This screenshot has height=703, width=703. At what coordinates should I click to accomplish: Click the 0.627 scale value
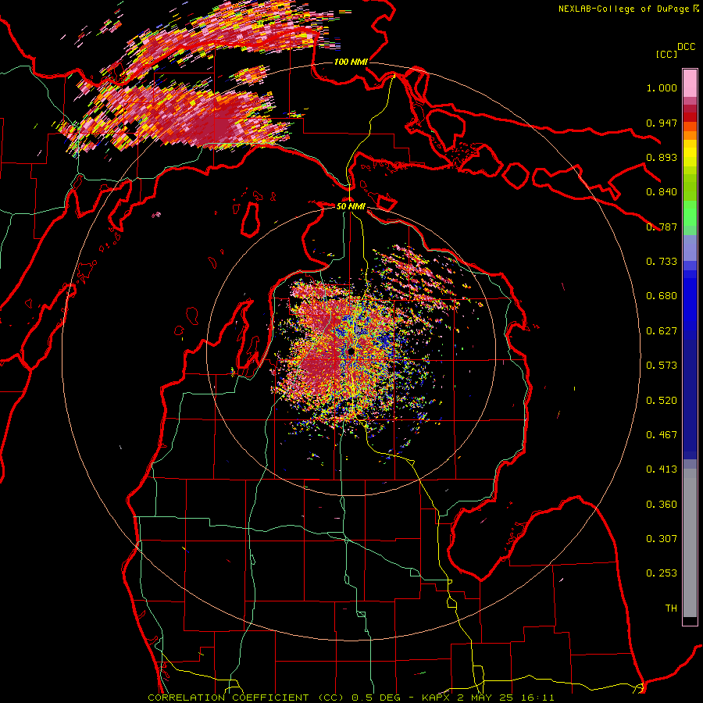pos(662,331)
